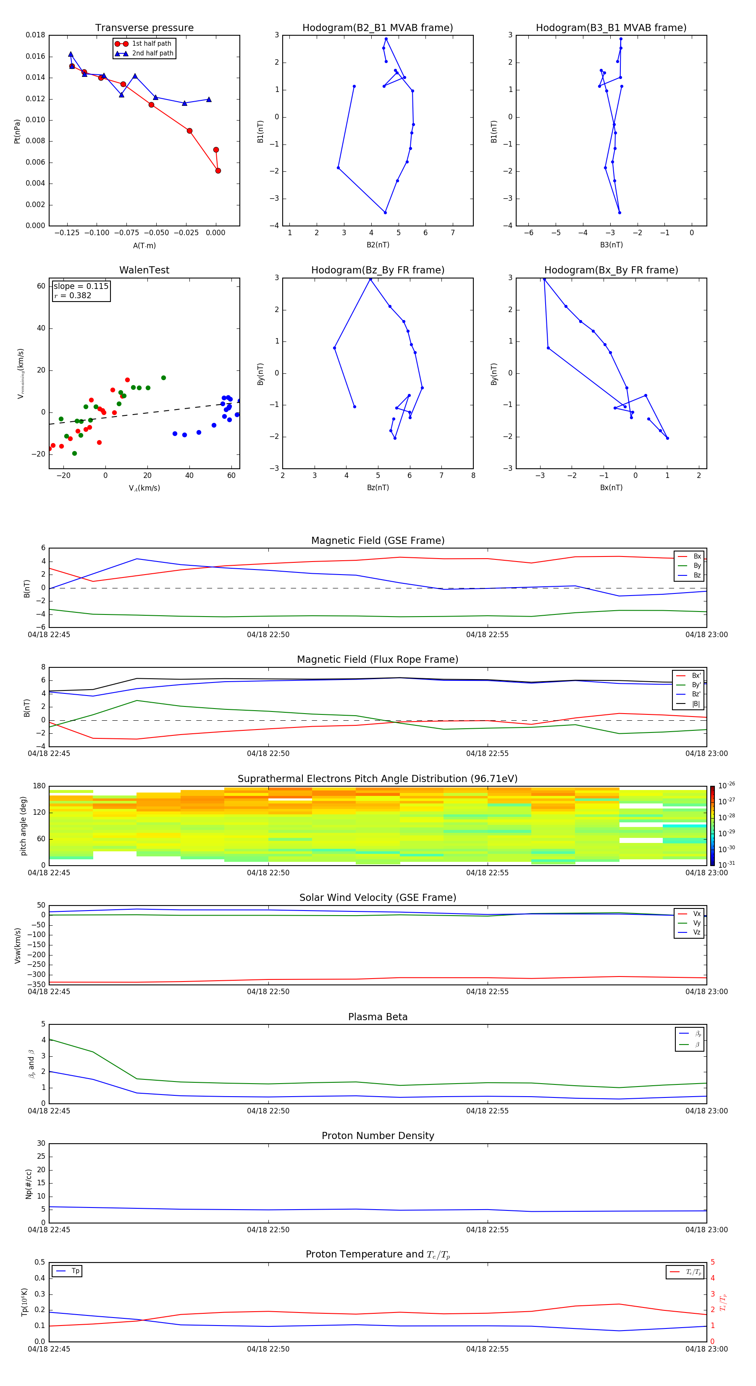Screen dimensions: 756x1386
Task: Click the "Transverse pressure" plot title
Action: pyautogui.click(x=144, y=28)
